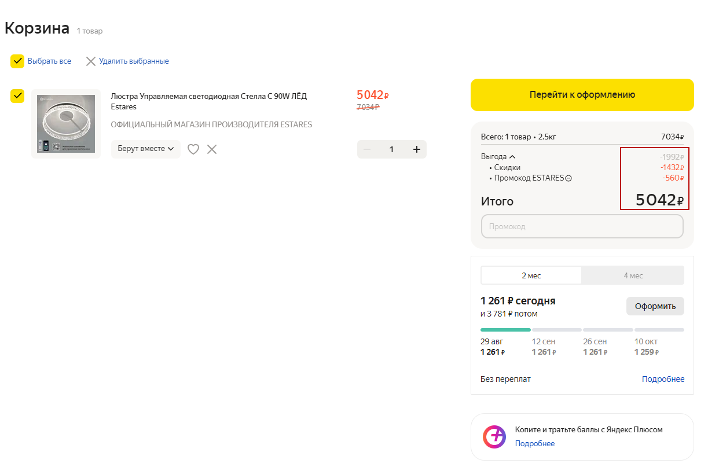
Task: Click into the Промокод input field
Action: (582, 227)
